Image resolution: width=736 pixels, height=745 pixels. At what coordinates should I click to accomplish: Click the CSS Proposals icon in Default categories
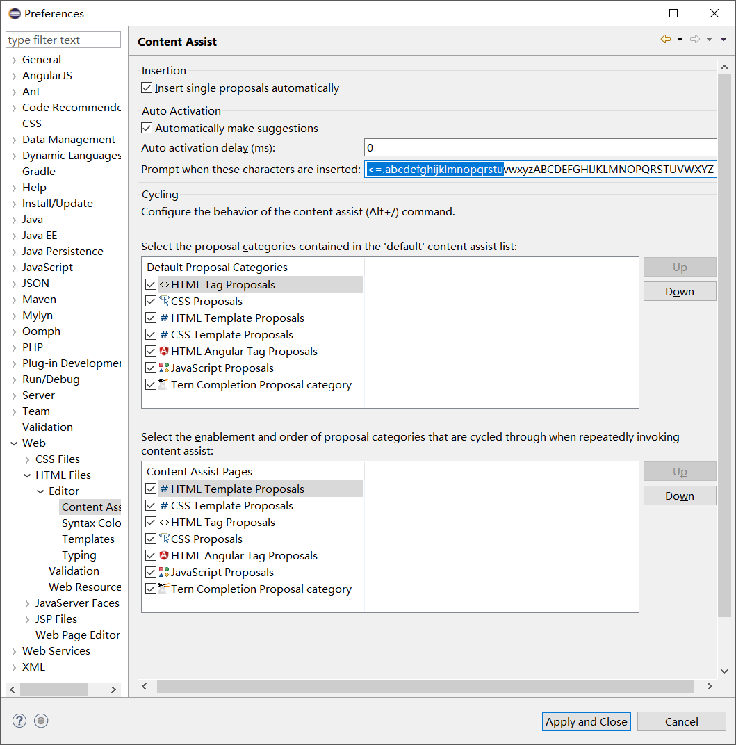164,301
